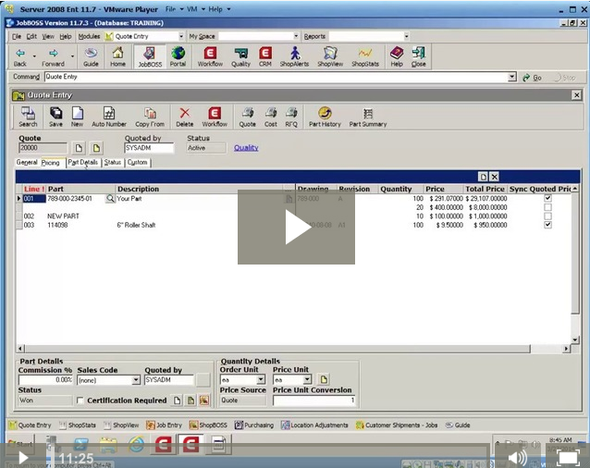Open Purchasing shortcut in bottom bar
This screenshot has width=590, height=468.
tap(254, 425)
